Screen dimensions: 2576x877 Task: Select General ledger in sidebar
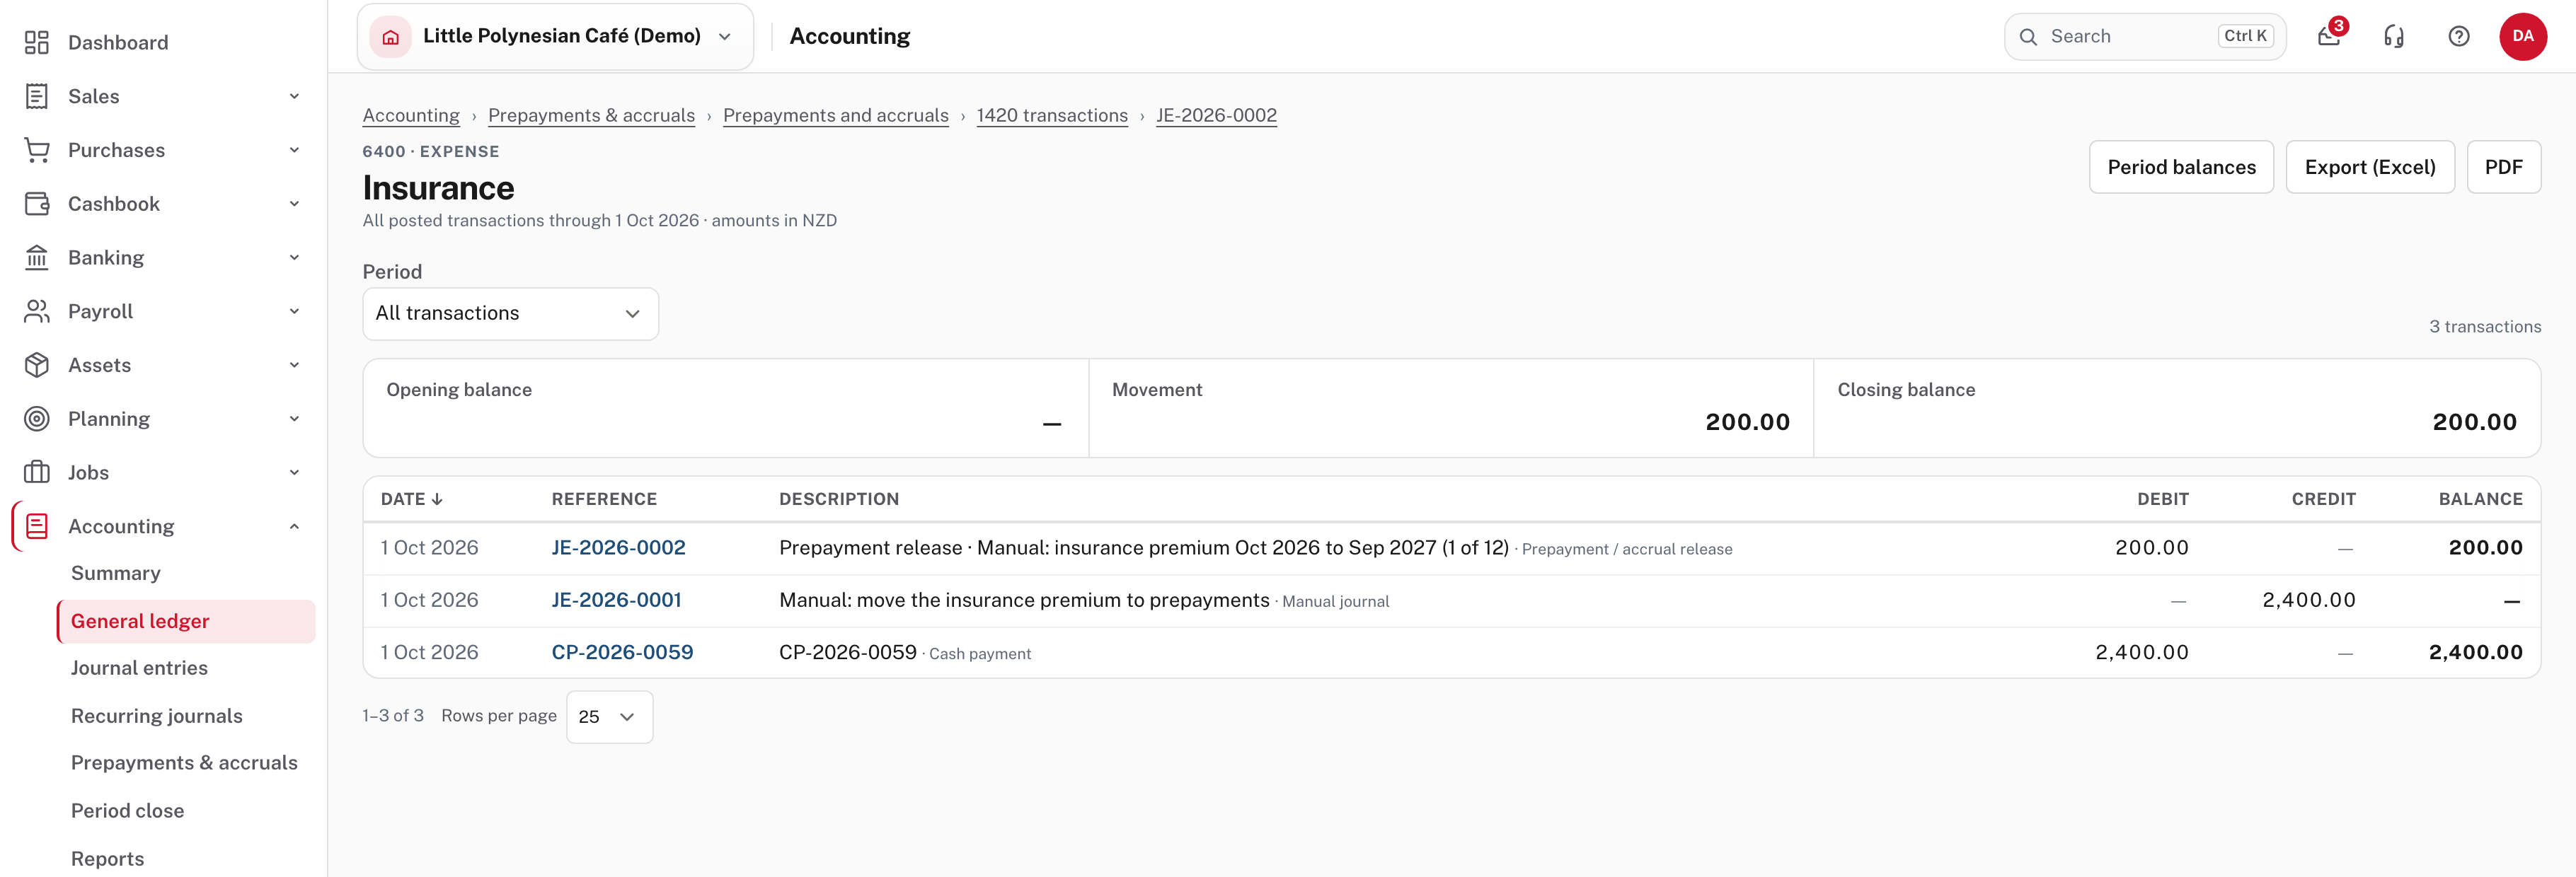[186, 621]
